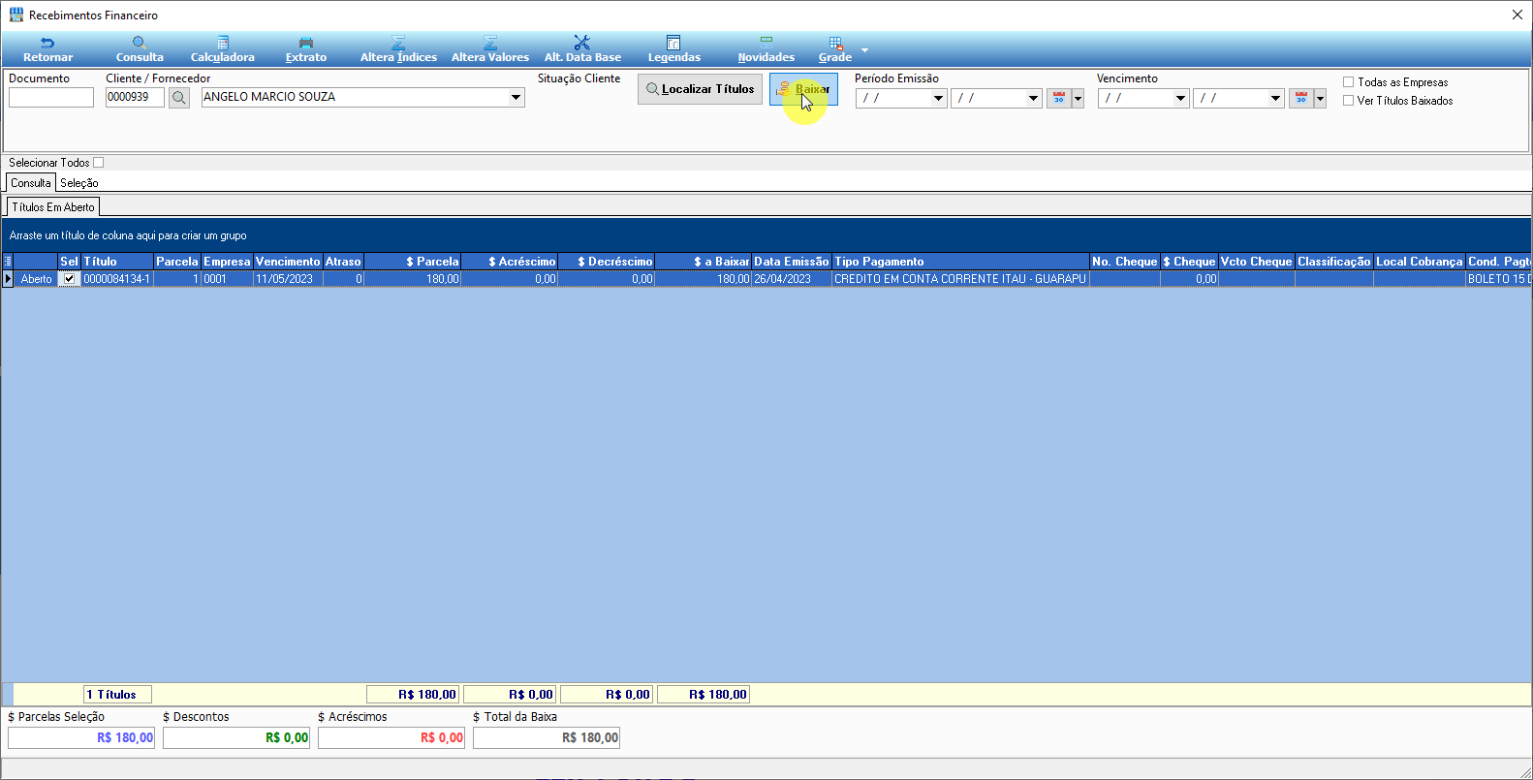Open the Grade toolbar icon
This screenshot has width=1533, height=780.
click(835, 43)
